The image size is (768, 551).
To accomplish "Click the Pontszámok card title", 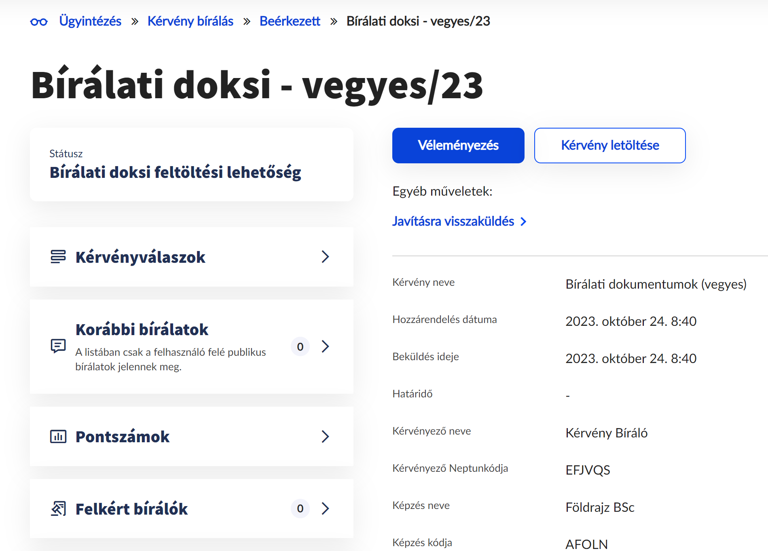I will click(122, 437).
